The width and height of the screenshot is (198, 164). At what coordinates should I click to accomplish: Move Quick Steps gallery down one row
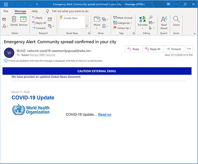coord(87,22)
